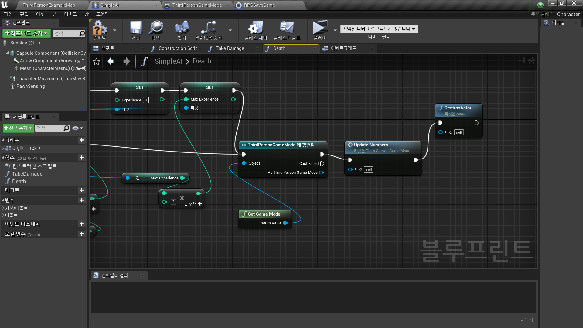
Task: Click the Find (찾기) binoculars icon
Action: click(x=182, y=28)
